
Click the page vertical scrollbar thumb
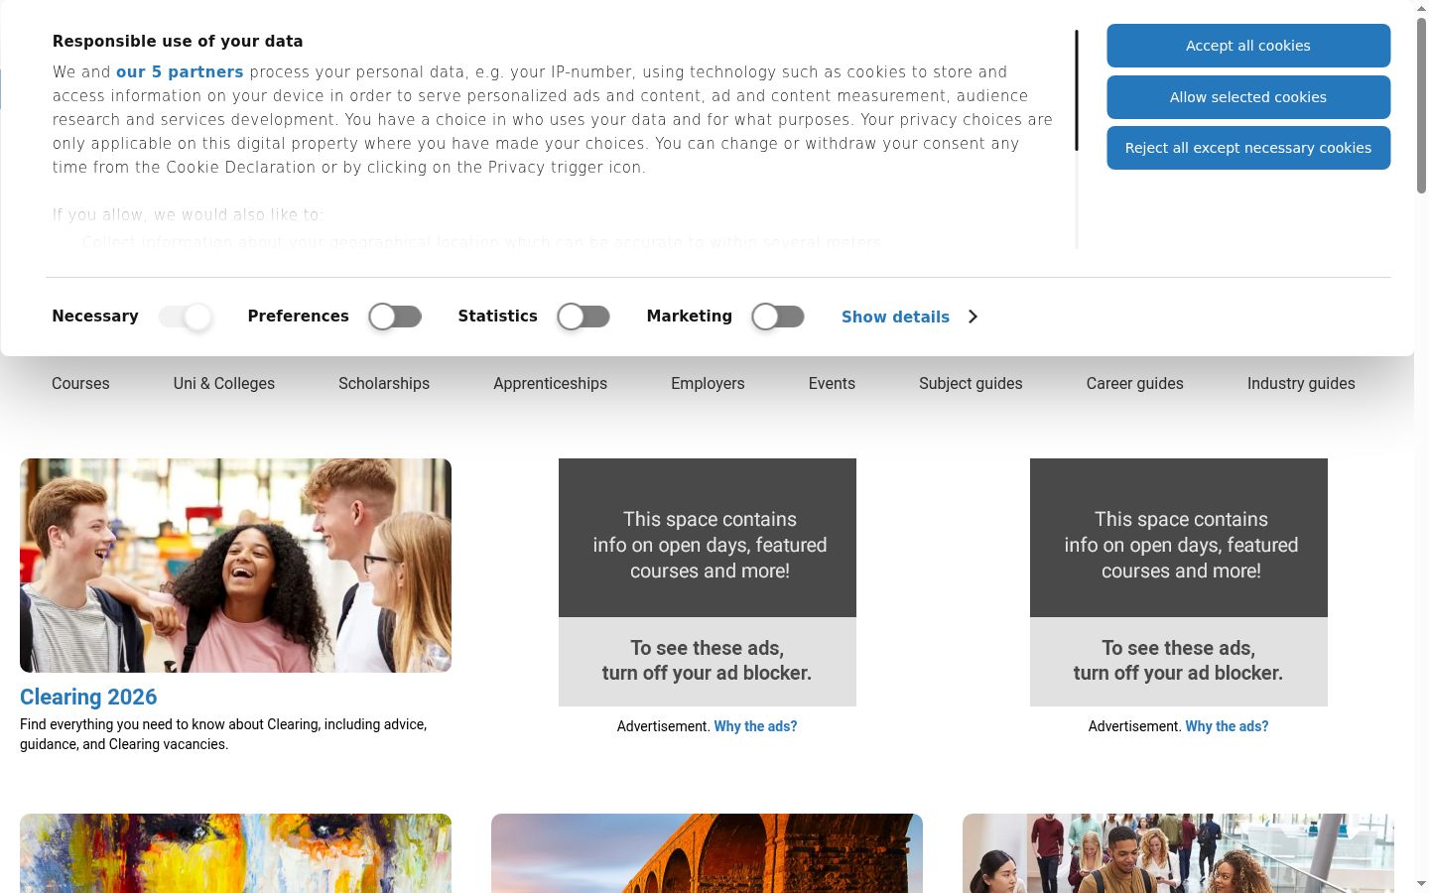[x=1421, y=104]
